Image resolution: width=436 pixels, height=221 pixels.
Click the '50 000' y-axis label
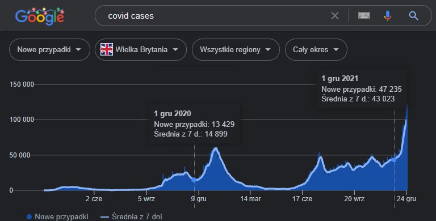click(19, 155)
